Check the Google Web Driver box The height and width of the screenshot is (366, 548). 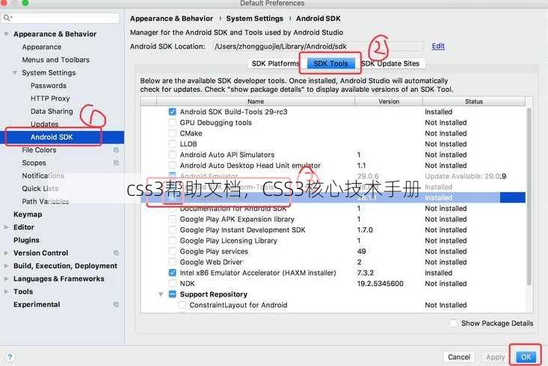(x=172, y=262)
